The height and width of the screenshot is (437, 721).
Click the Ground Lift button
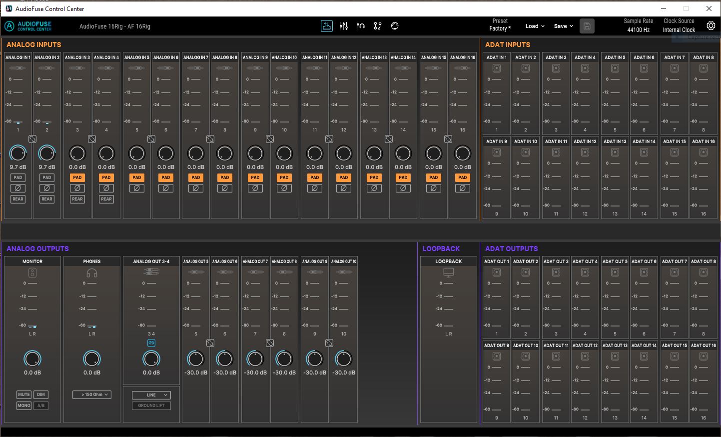pos(151,405)
